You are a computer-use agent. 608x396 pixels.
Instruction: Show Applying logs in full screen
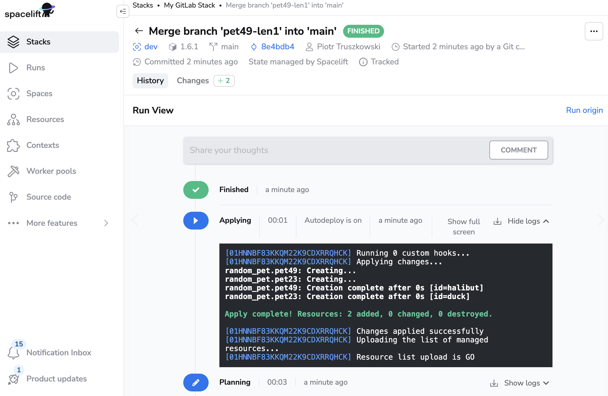coord(464,226)
